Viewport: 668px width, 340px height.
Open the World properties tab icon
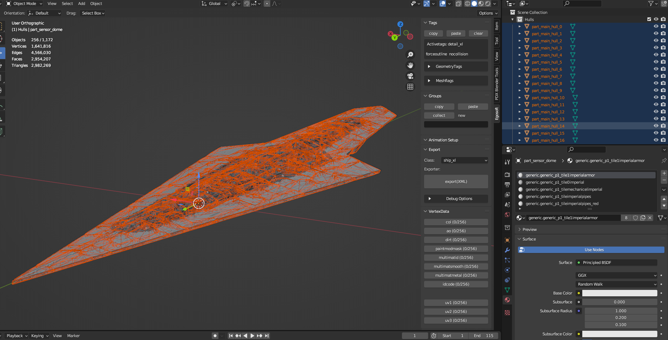pos(507,215)
